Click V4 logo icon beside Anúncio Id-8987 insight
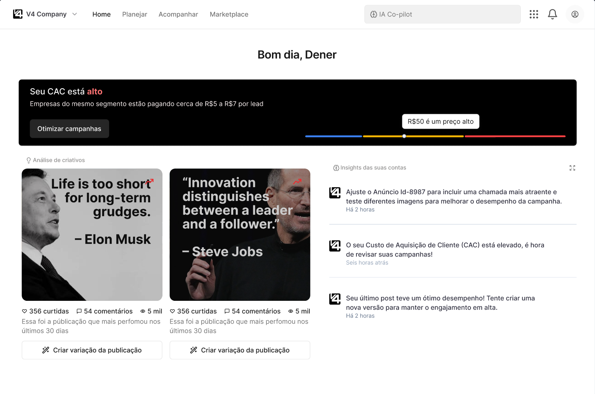 click(x=335, y=193)
